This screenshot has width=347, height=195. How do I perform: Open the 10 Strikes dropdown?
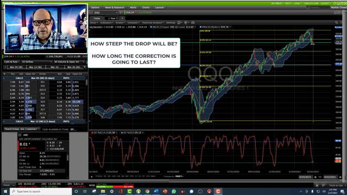click(36, 62)
